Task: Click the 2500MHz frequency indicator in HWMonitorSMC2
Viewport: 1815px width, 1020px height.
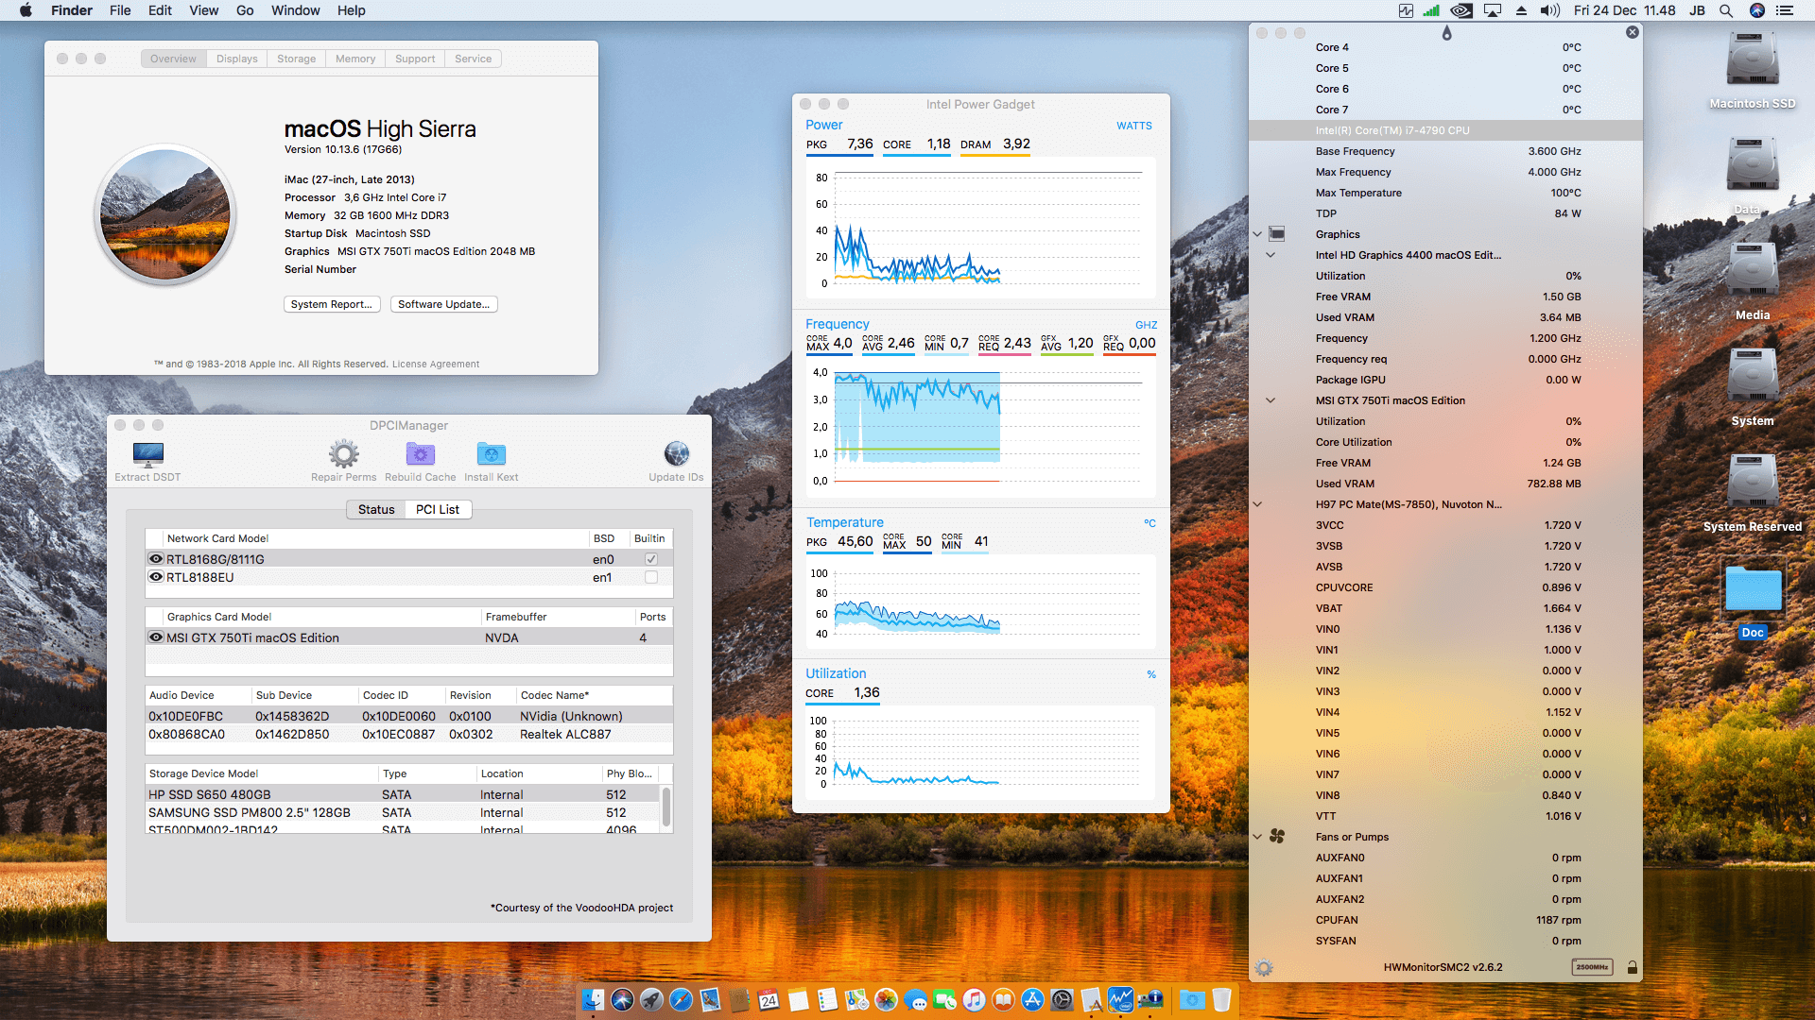Action: click(1590, 967)
